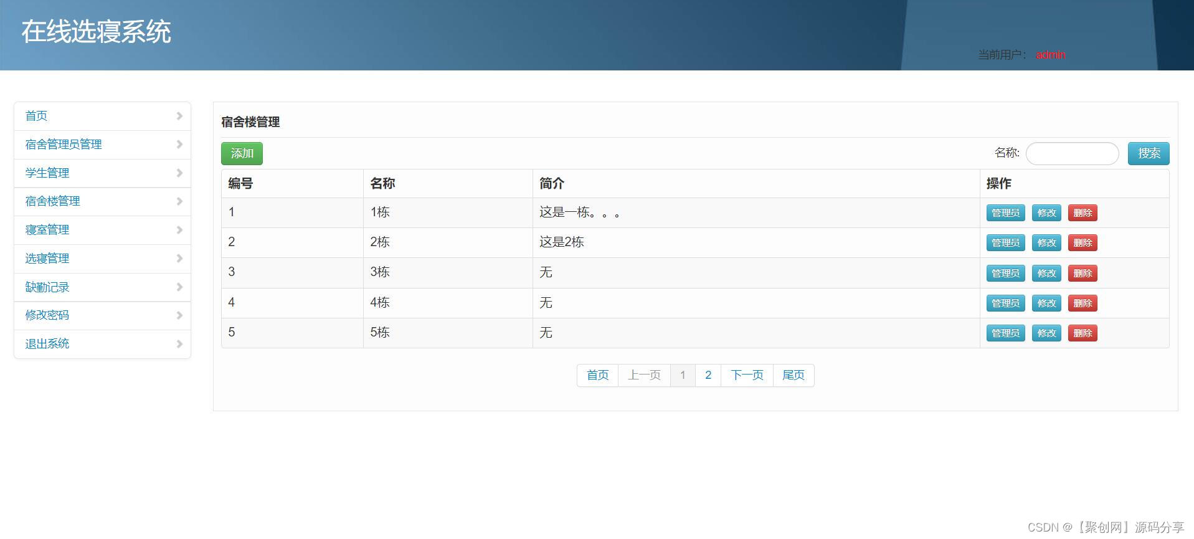Go to 学生管理 in sidebar
This screenshot has width=1194, height=539.
[102, 173]
